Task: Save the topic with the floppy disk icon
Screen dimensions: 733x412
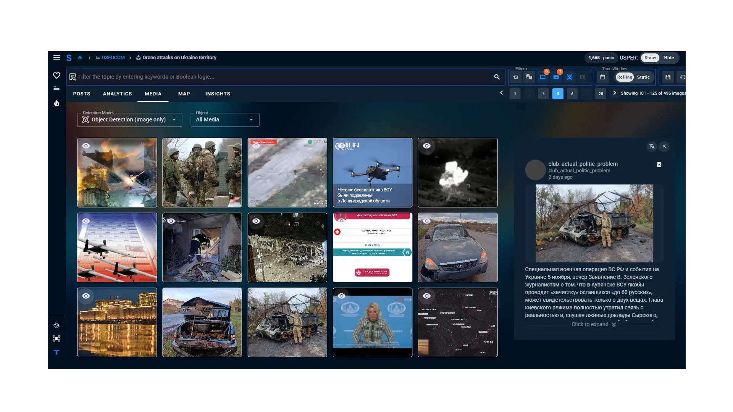Action: pos(668,77)
